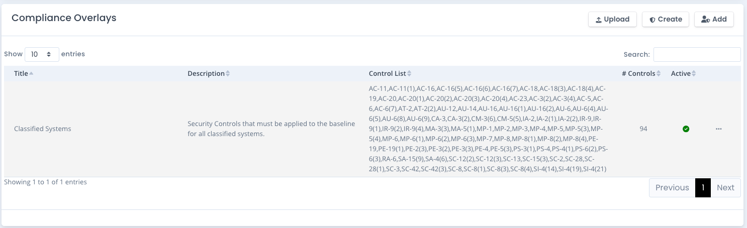Go to the Previous page
Image resolution: width=747 pixels, height=228 pixels.
(672, 188)
